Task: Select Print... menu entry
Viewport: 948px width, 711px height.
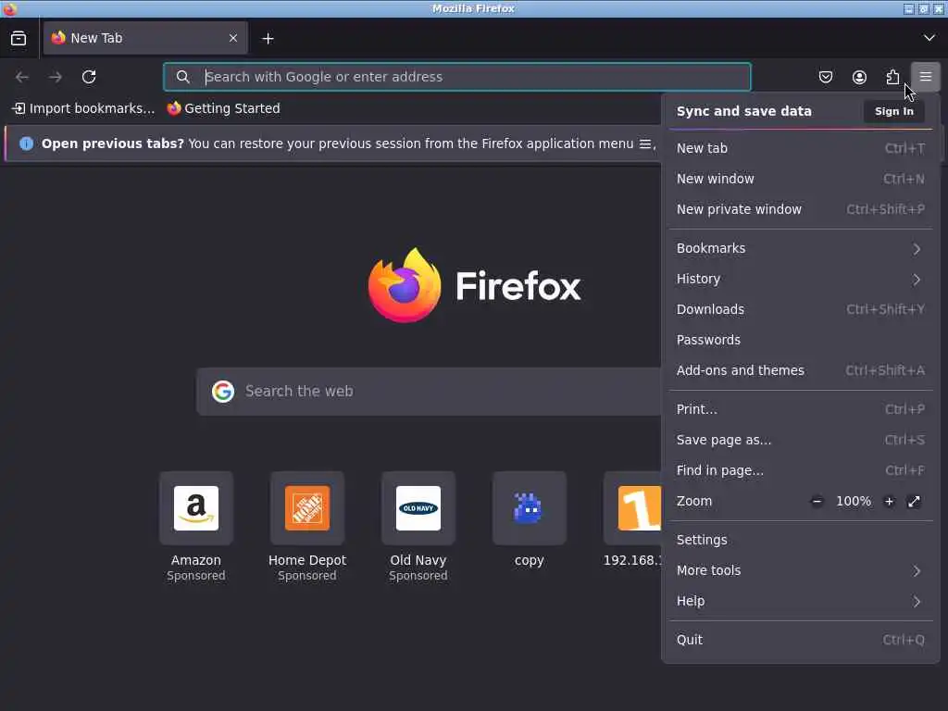Action: tap(801, 409)
